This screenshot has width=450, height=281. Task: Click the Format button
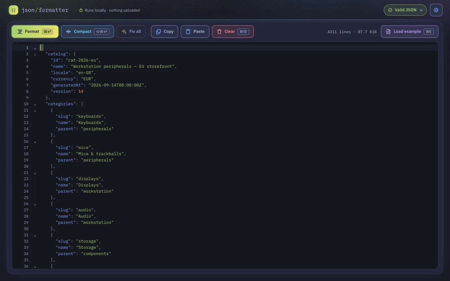(35, 31)
